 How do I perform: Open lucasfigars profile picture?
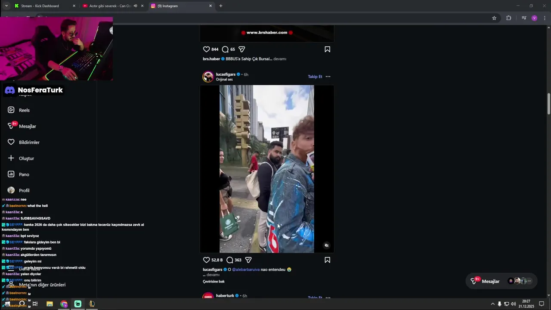pos(208,77)
